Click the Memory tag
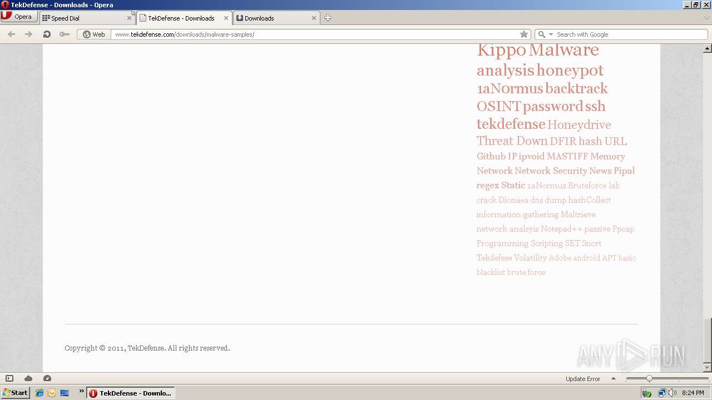 607,156
